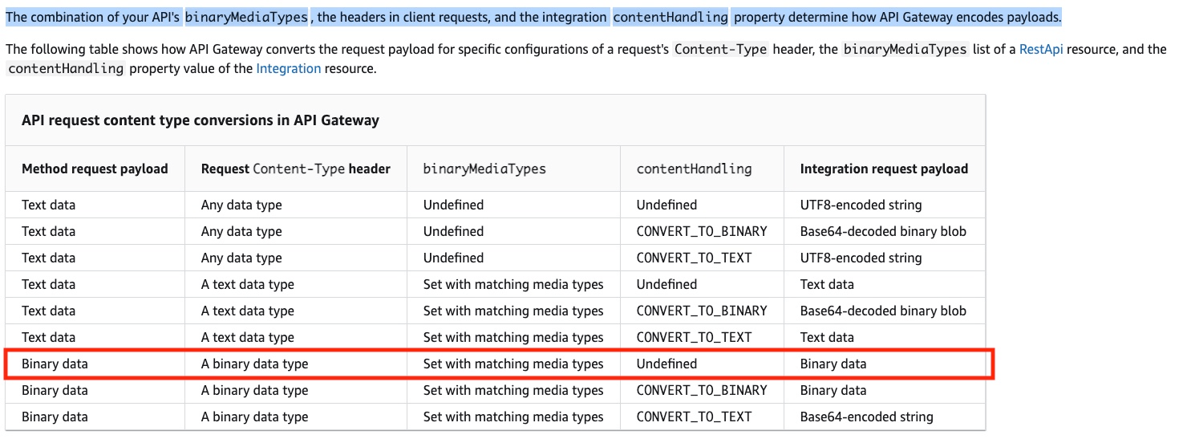The height and width of the screenshot is (443, 1179).
Task: Click the "Integration request payload" column header
Action: (x=884, y=169)
